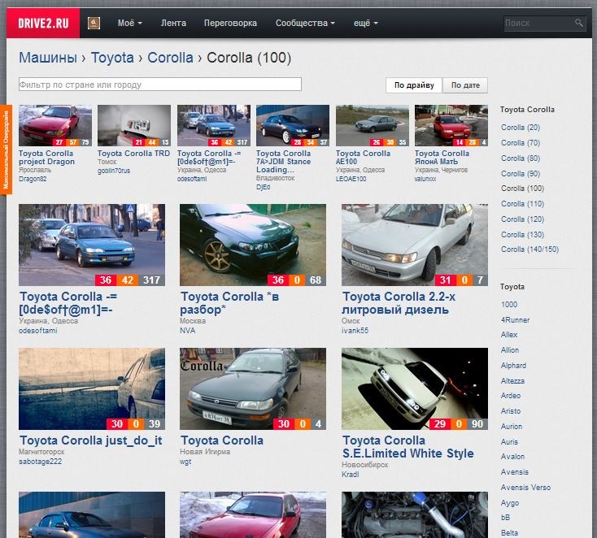Open user profile Kradl
This screenshot has height=538, width=597.
(x=351, y=475)
